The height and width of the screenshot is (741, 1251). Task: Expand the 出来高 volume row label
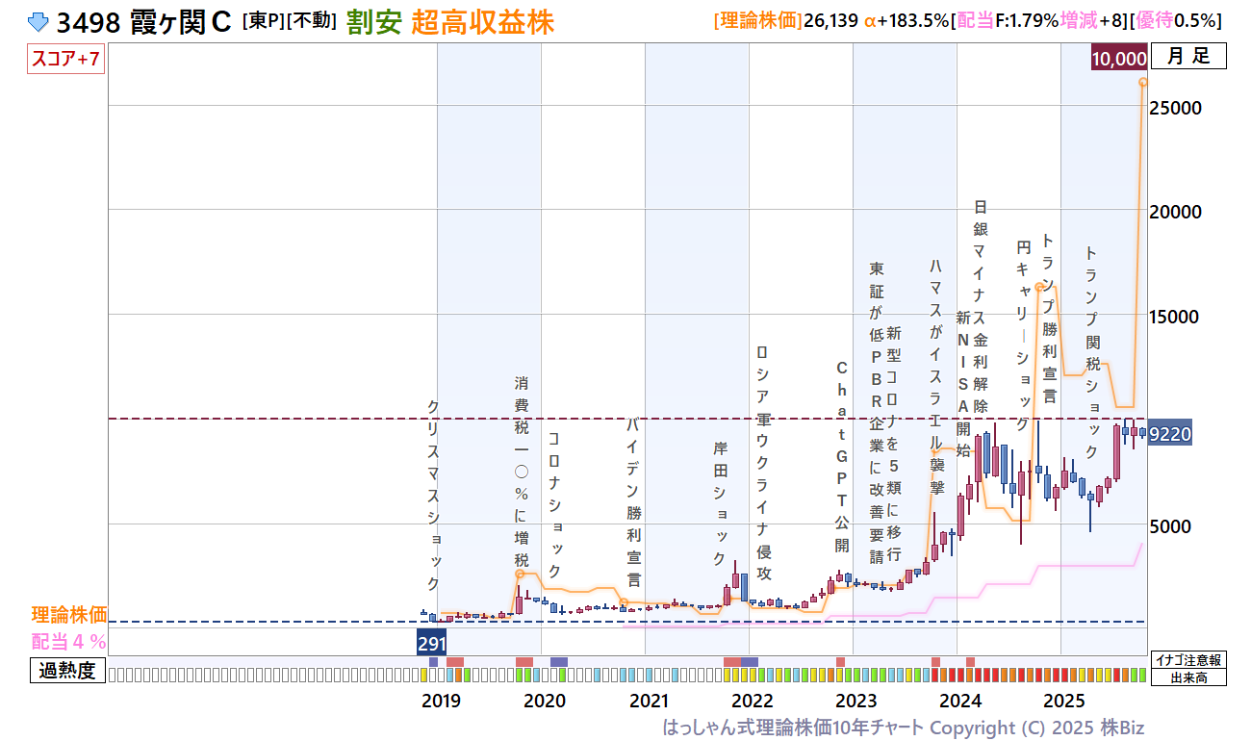tap(1189, 677)
